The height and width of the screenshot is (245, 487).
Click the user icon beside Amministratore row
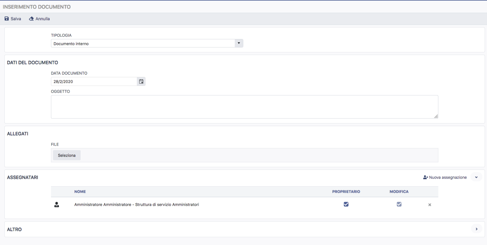pyautogui.click(x=56, y=205)
